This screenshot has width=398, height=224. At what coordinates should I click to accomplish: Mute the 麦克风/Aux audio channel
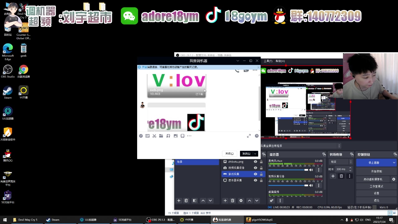click(311, 170)
